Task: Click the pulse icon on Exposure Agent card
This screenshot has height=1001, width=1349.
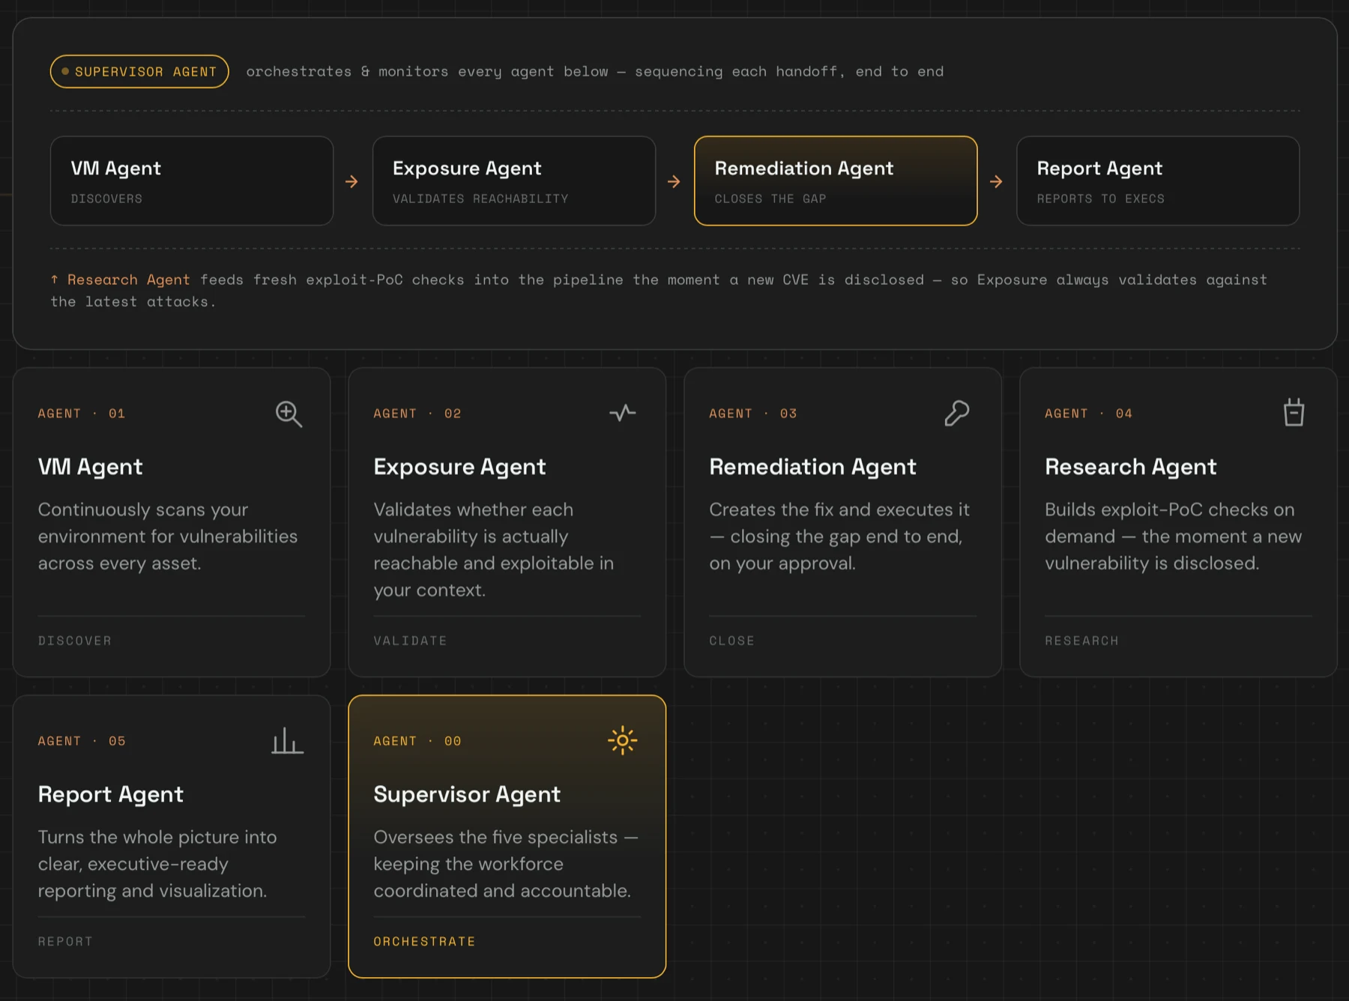Action: pyautogui.click(x=623, y=413)
